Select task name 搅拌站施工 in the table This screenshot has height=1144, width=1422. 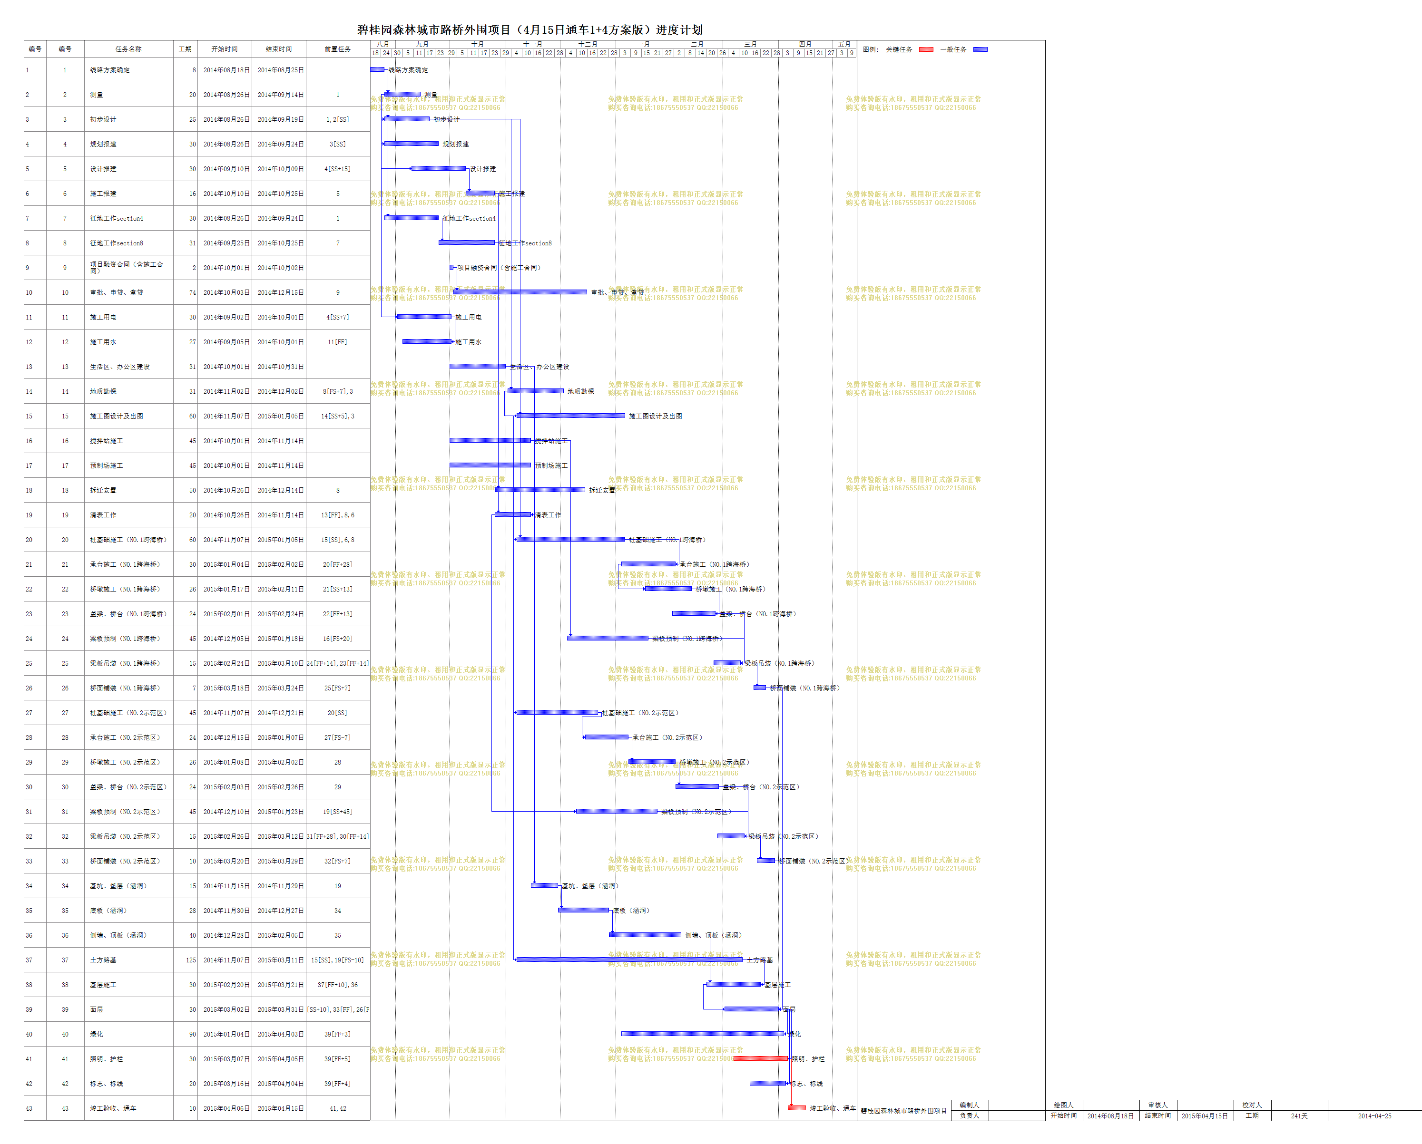coord(106,440)
